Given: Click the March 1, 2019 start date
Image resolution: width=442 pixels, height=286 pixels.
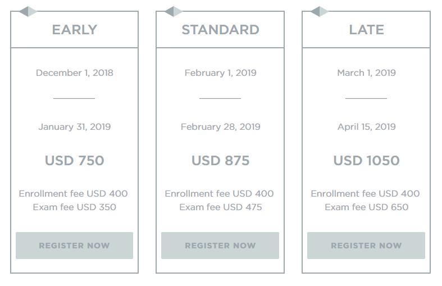Looking at the screenshot, I should [366, 72].
